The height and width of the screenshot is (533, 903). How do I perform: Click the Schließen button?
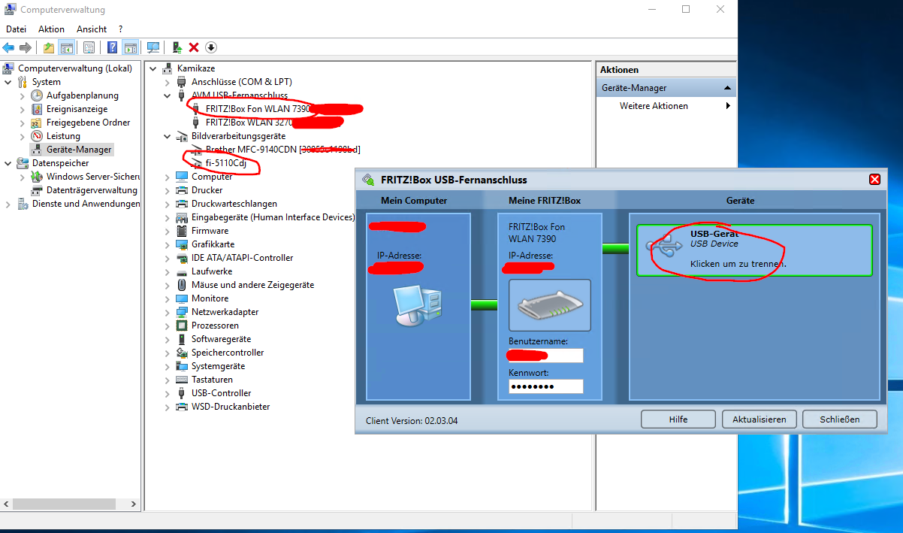[840, 419]
